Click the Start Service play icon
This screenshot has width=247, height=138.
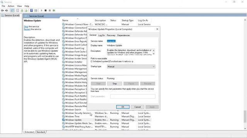pyautogui.click(x=41, y=10)
